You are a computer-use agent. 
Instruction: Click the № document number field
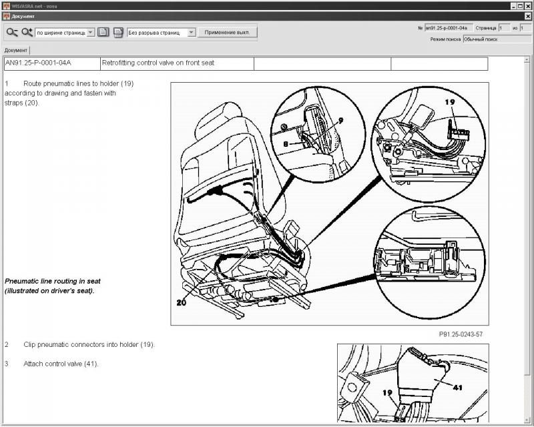(449, 28)
